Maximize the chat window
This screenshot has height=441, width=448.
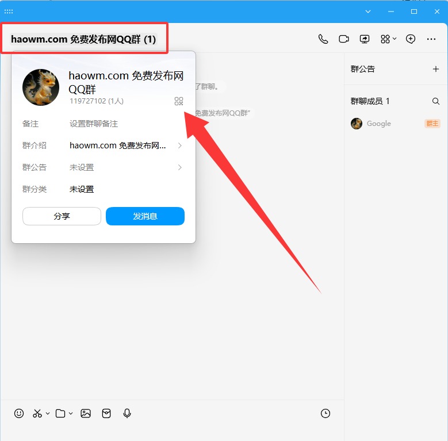coord(414,11)
